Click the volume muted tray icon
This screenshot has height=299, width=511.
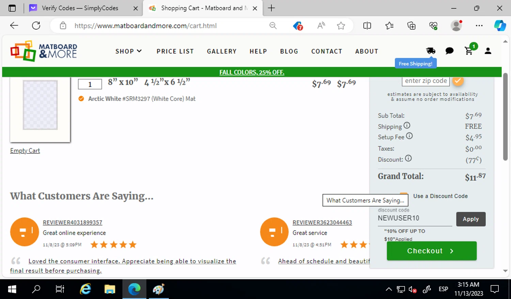413,289
